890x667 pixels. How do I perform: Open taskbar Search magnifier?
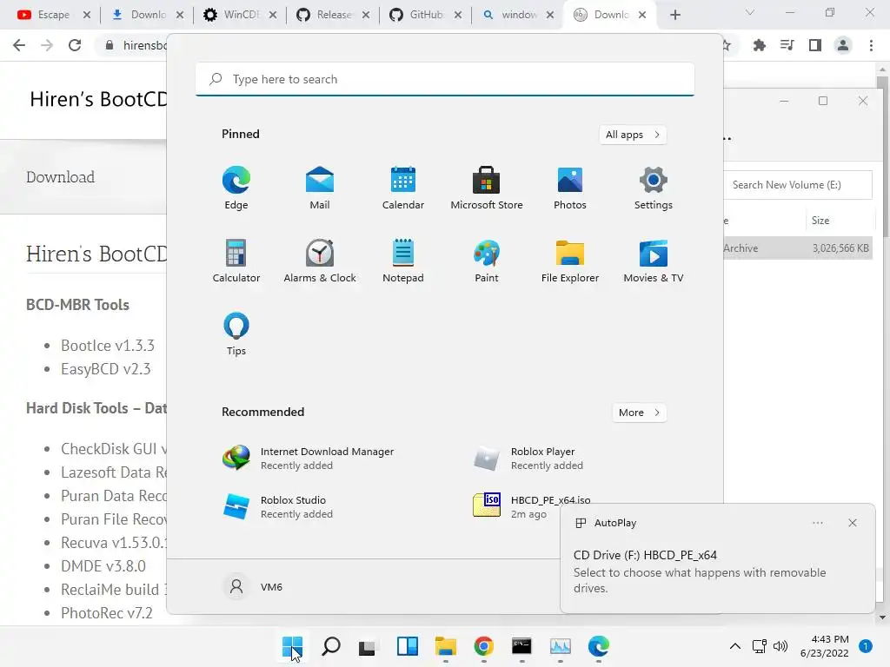[331, 646]
